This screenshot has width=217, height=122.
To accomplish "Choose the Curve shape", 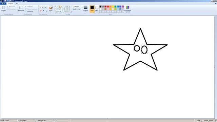I will tap(58, 7).
